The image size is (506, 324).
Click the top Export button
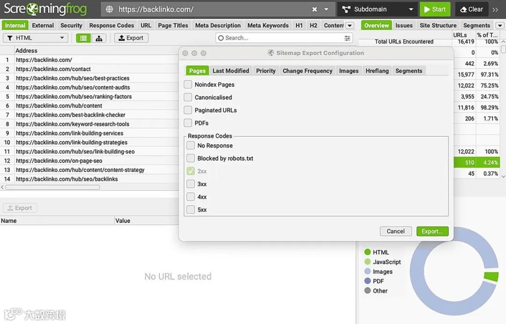[x=131, y=38]
